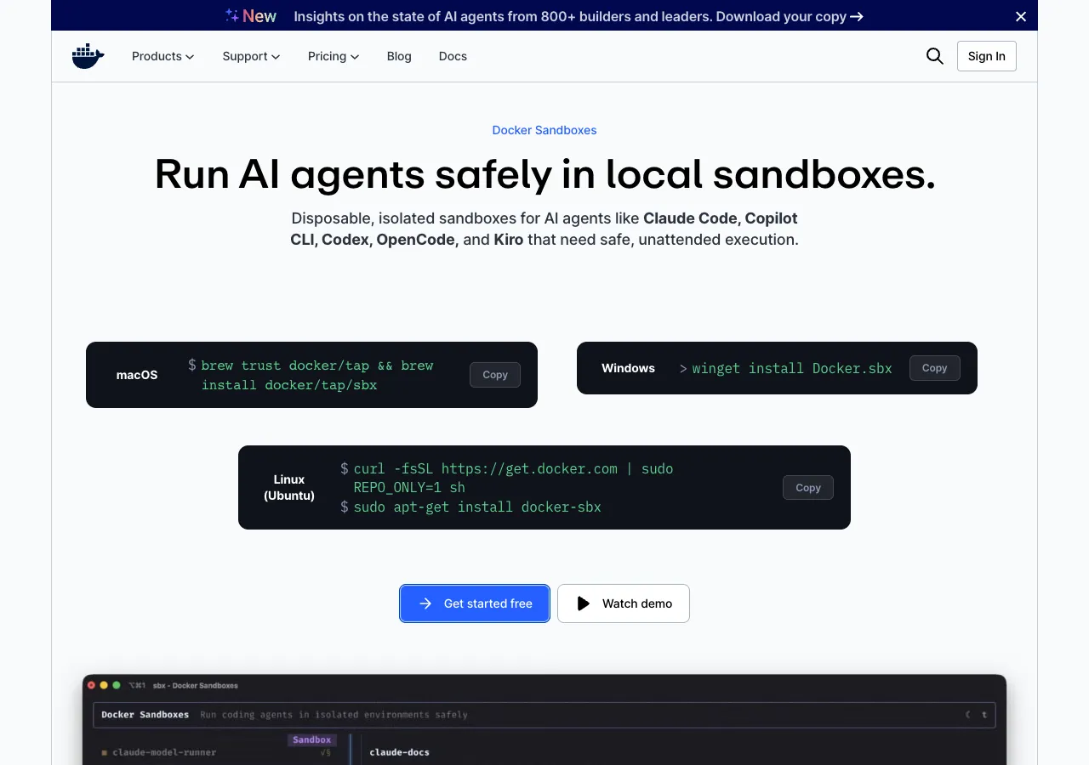
Task: Click the macOS label in install card
Action: (x=137, y=375)
